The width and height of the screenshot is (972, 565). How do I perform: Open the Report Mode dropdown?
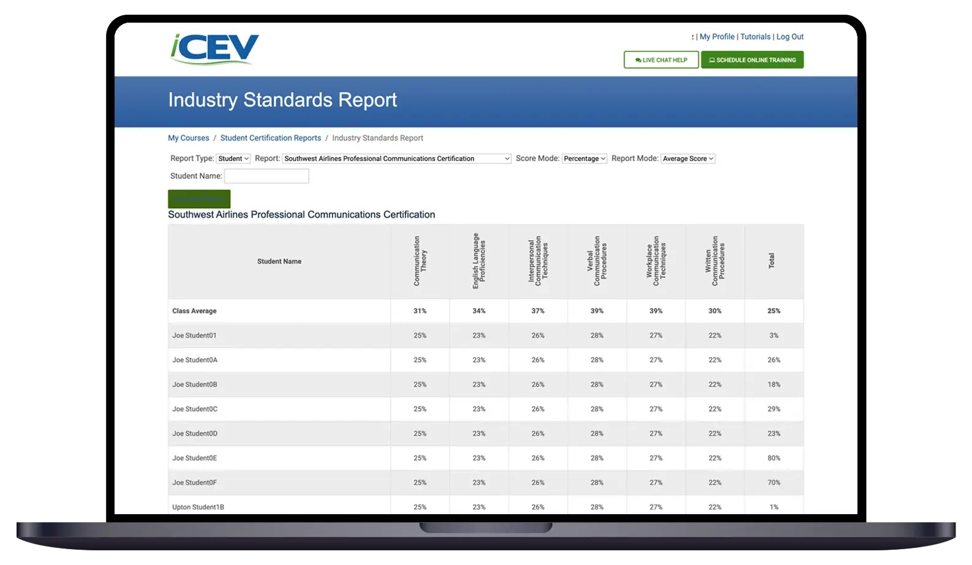tap(688, 159)
